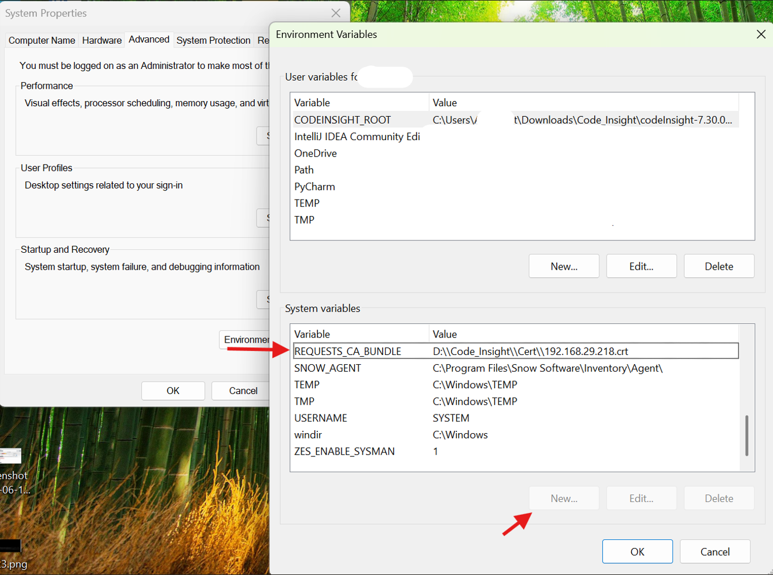Select the Path user variable

click(351, 169)
